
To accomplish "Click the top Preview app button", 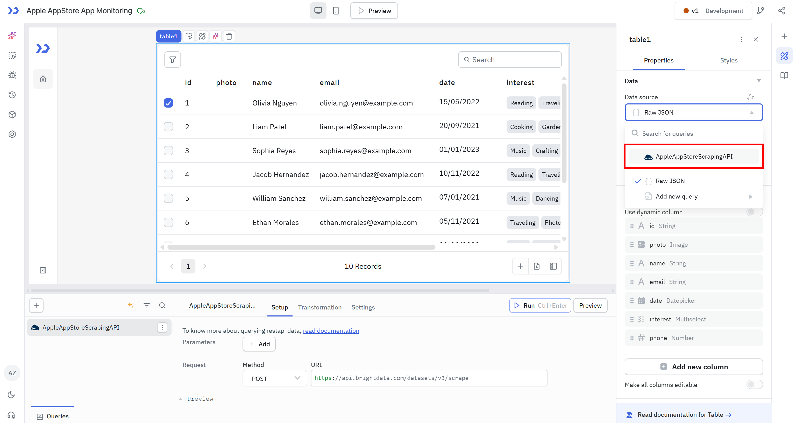I will (x=374, y=11).
